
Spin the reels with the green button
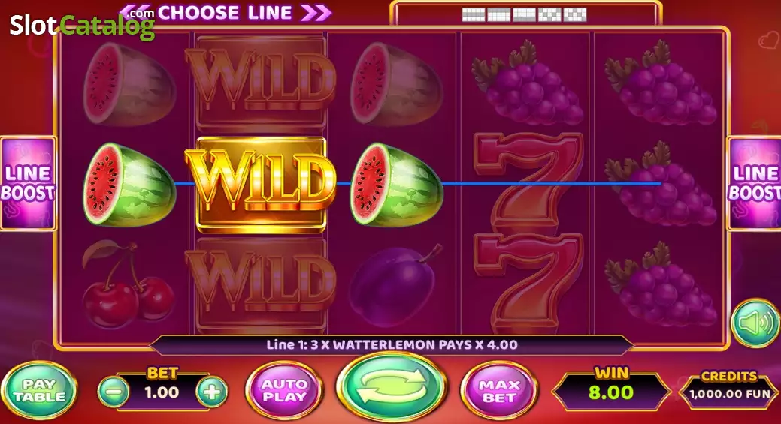391,388
